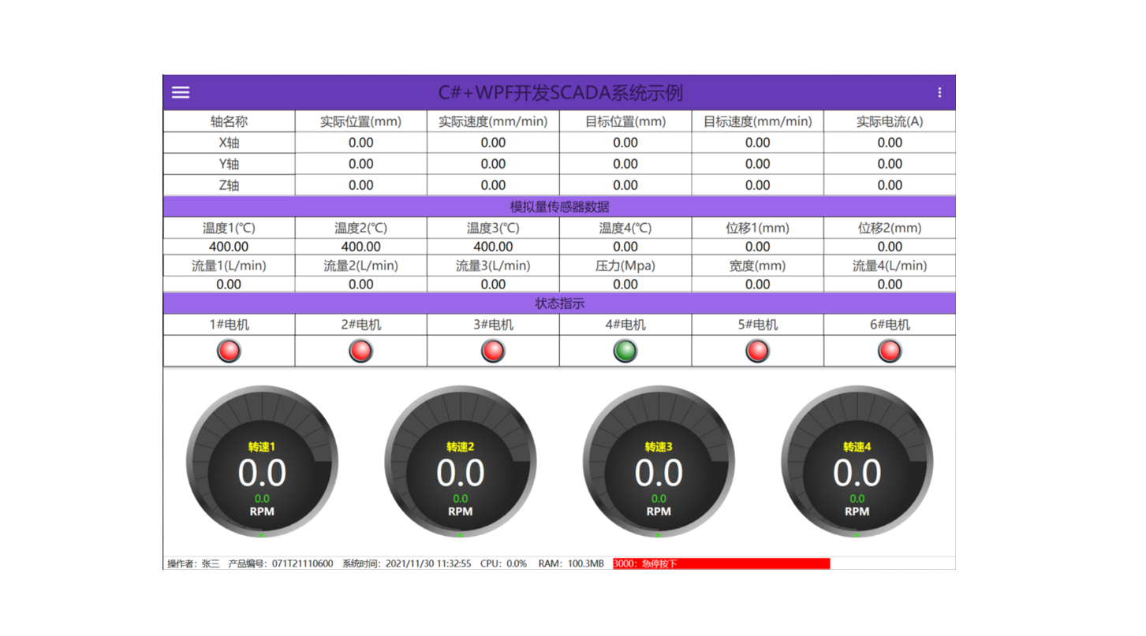The image size is (1146, 636).
Task: Open the three-dot more options menu
Action: 939,92
